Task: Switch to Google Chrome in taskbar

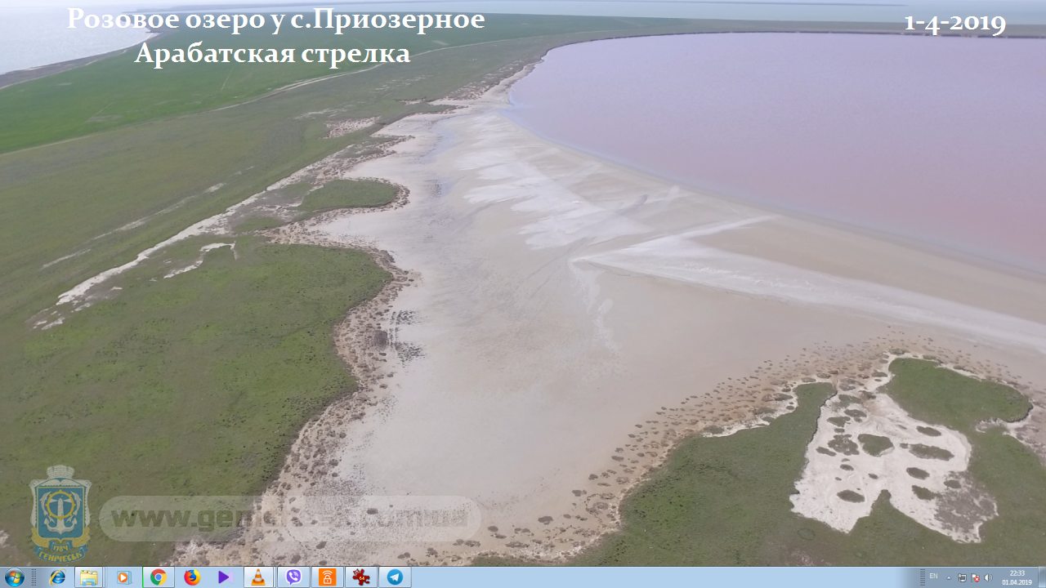Action: pos(158,577)
